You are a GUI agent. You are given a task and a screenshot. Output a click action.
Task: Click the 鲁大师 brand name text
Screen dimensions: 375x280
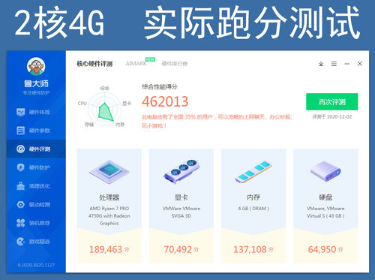click(x=36, y=84)
